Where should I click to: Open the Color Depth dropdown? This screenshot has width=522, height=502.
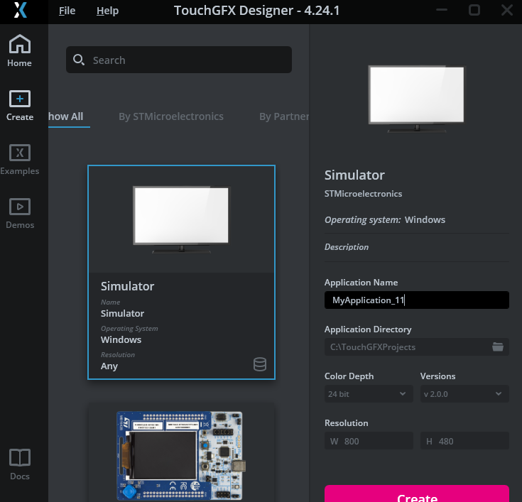click(369, 394)
